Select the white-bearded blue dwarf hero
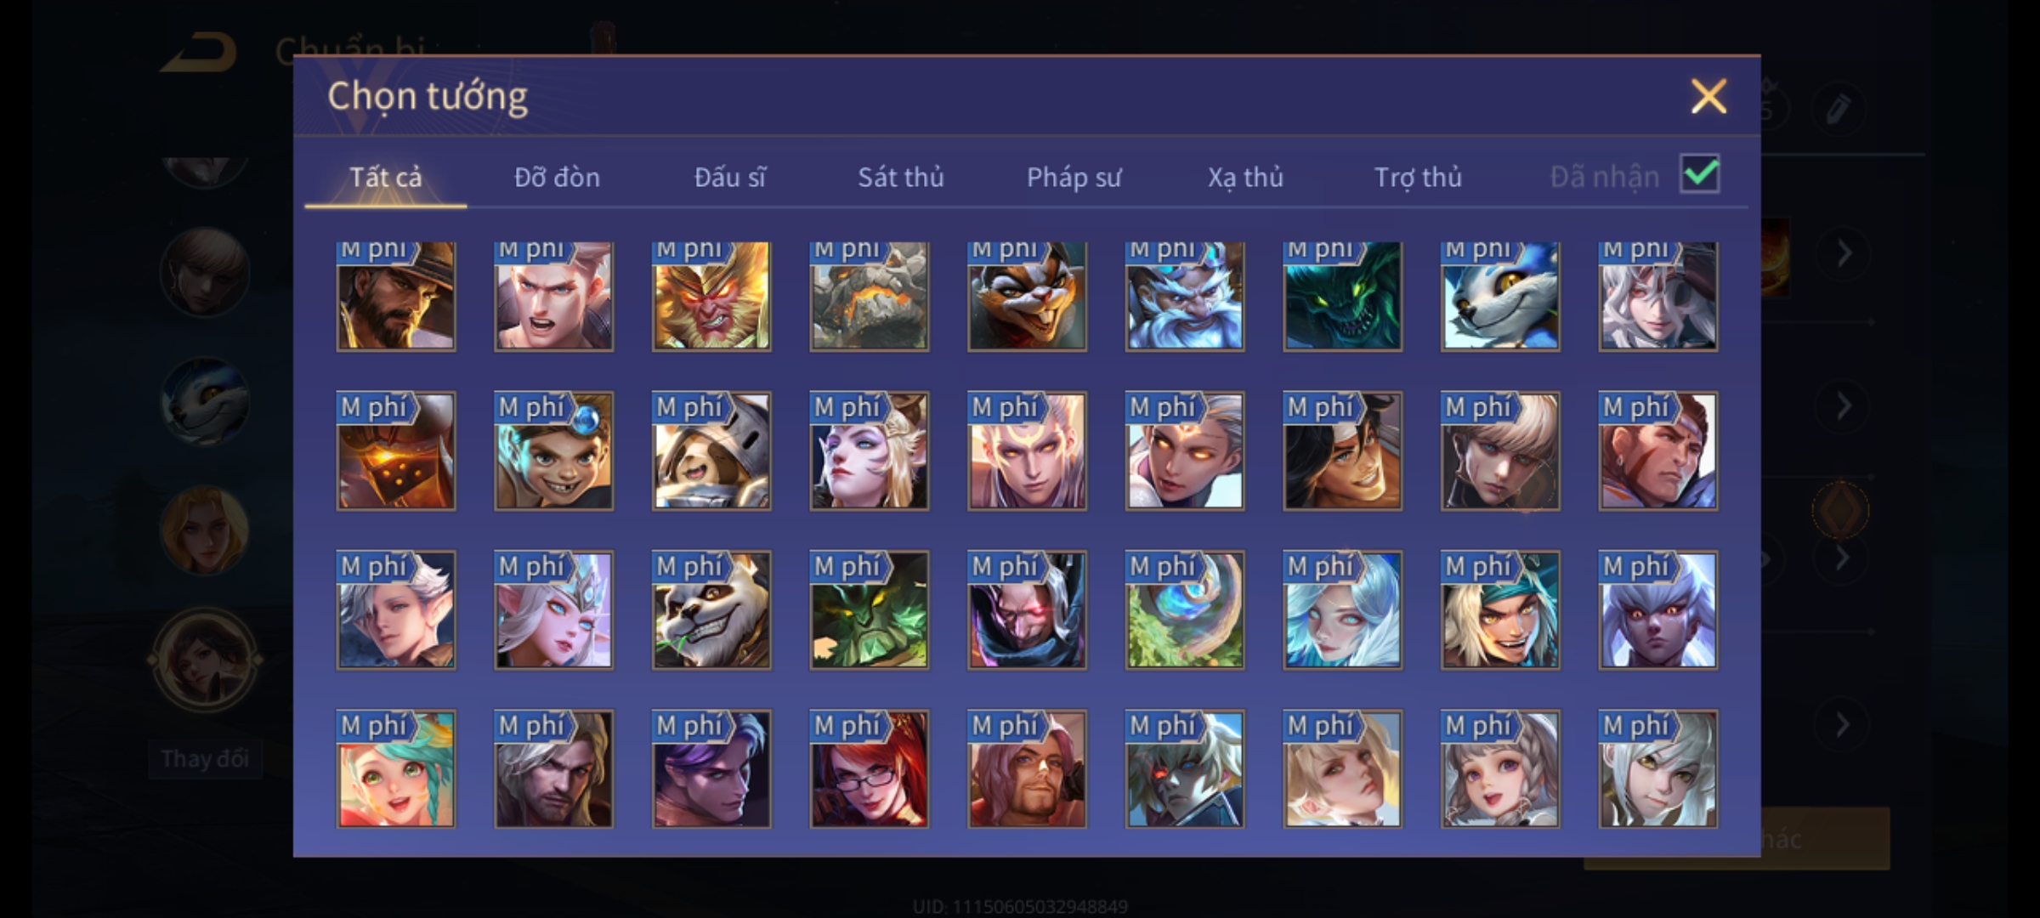Screen dimensions: 2040x918 coord(1185,295)
